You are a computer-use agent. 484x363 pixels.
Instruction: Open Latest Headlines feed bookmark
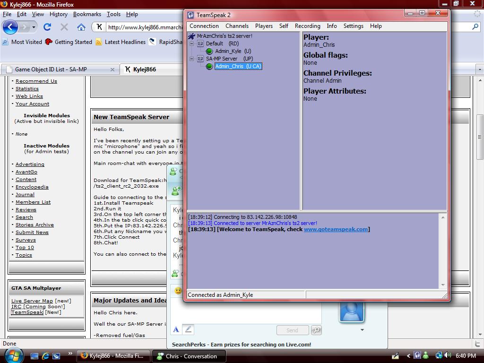tap(121, 42)
